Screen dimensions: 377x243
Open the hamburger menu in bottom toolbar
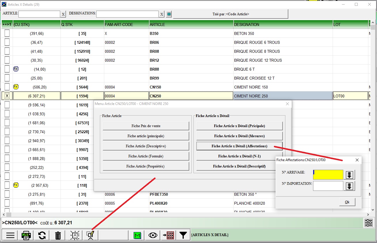(10, 235)
